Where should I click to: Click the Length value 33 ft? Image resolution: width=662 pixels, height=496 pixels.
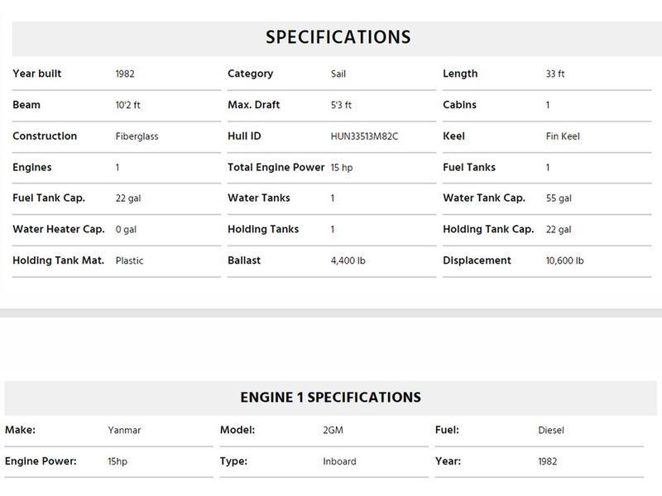[x=554, y=74]
